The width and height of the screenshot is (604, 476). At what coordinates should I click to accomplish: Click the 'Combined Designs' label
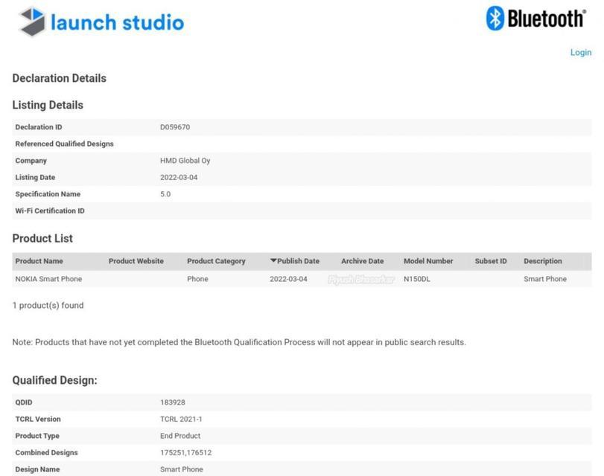[46, 452]
